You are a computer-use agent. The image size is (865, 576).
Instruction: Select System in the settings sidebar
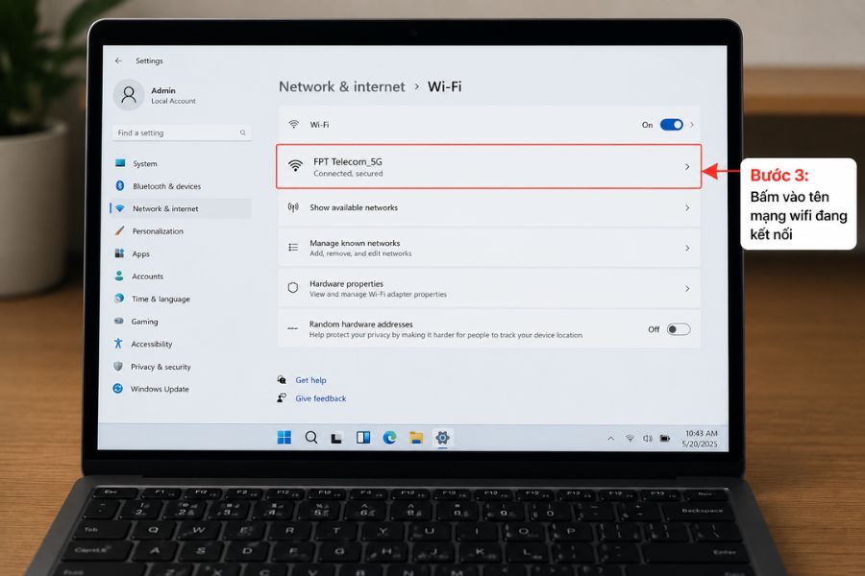[181, 164]
